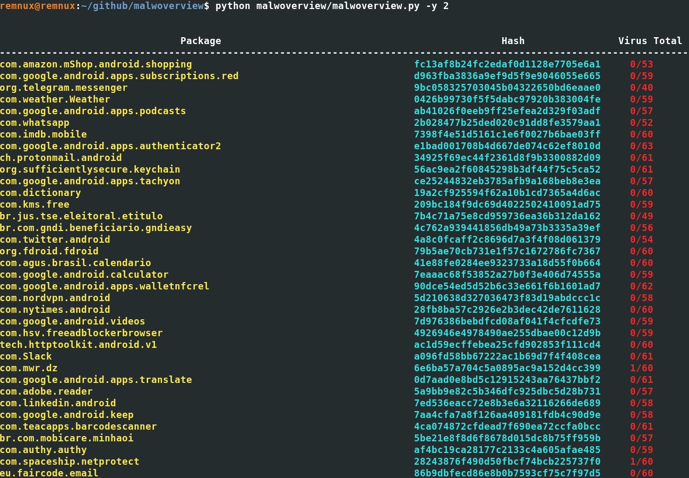
Task: Select hash fc13af8b24fc2edaf0d1128e7705e6a1
Action: (507, 64)
